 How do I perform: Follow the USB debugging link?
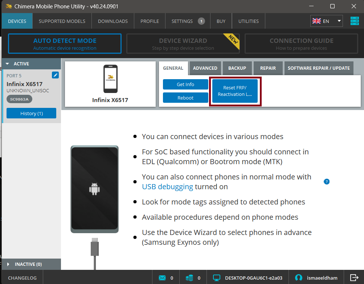(x=167, y=187)
